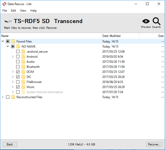Check the Reconstructed Files checkbox
This screenshot has width=165, height=150.
coord(8,97)
